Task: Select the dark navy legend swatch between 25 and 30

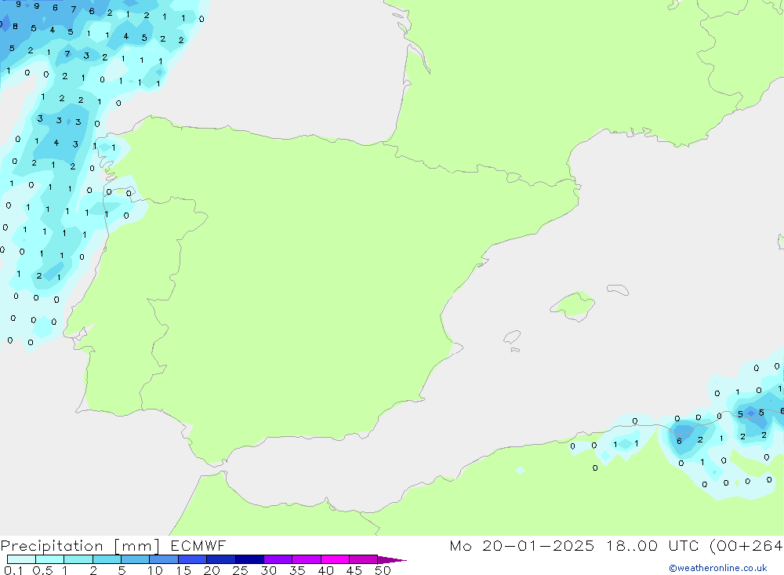Action: [249, 559]
